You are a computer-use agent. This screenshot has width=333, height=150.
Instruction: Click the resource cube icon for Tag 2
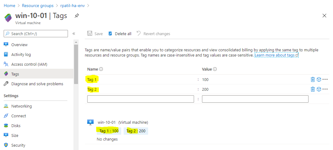[319, 89]
